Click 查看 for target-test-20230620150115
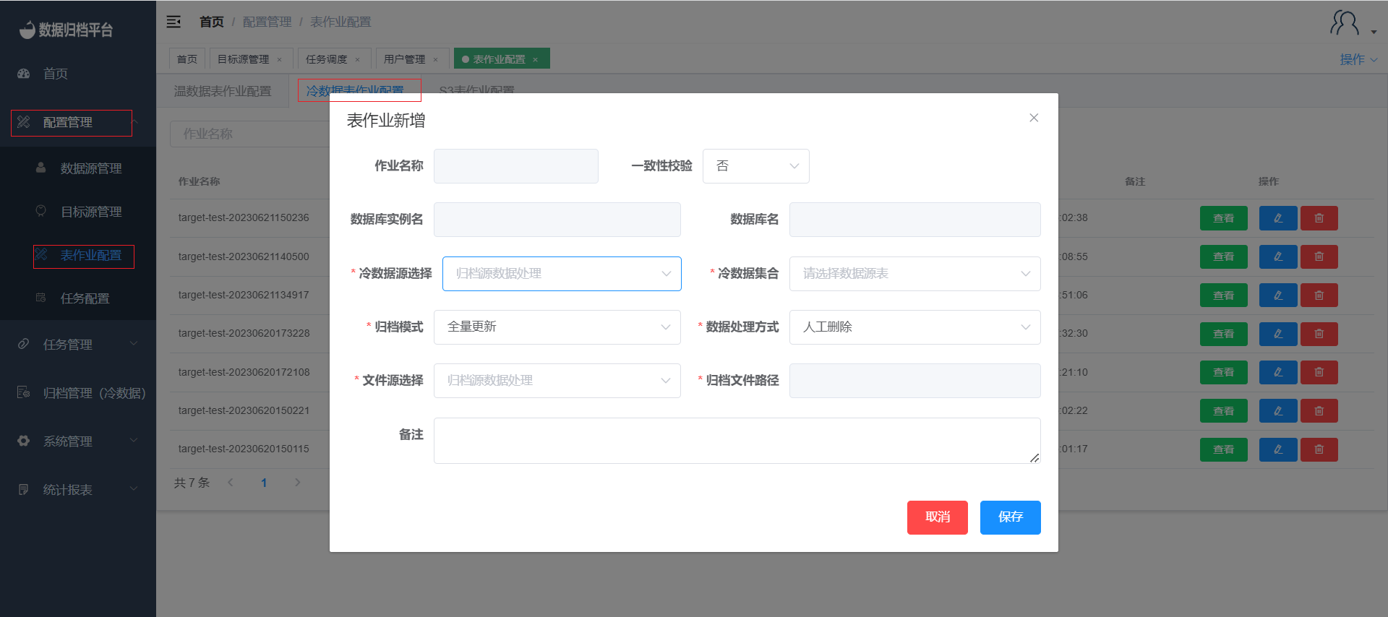Screen dimensions: 1388x617 1224,449
